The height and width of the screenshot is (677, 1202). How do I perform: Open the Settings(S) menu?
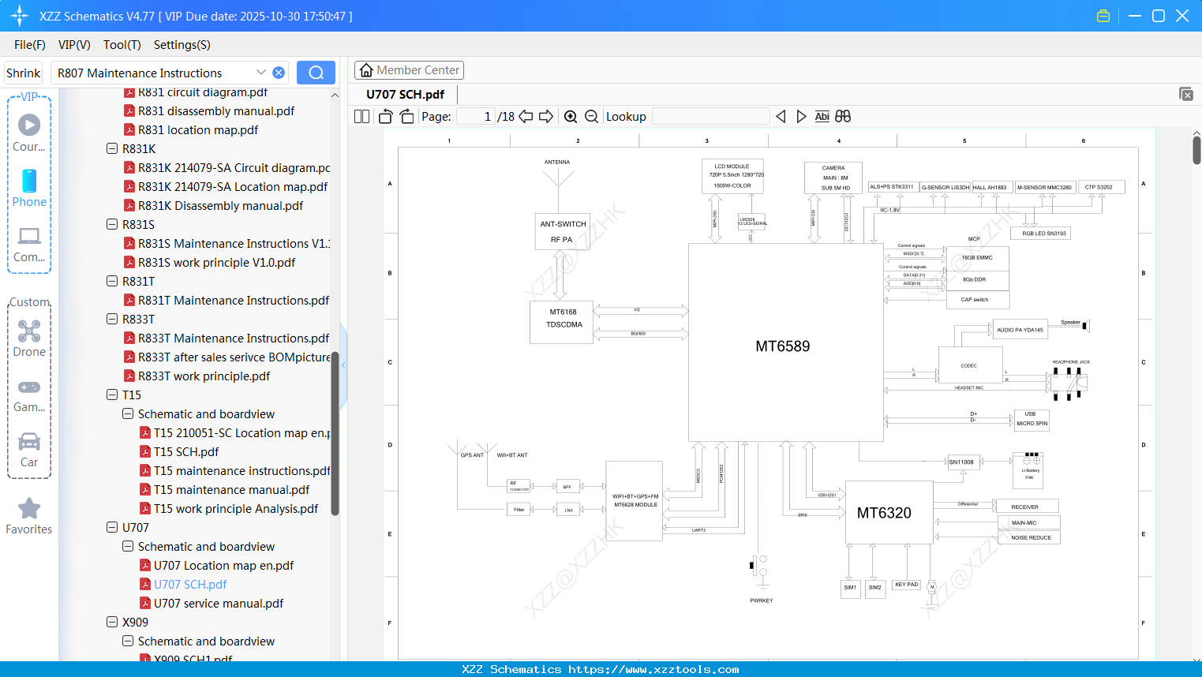(x=182, y=45)
